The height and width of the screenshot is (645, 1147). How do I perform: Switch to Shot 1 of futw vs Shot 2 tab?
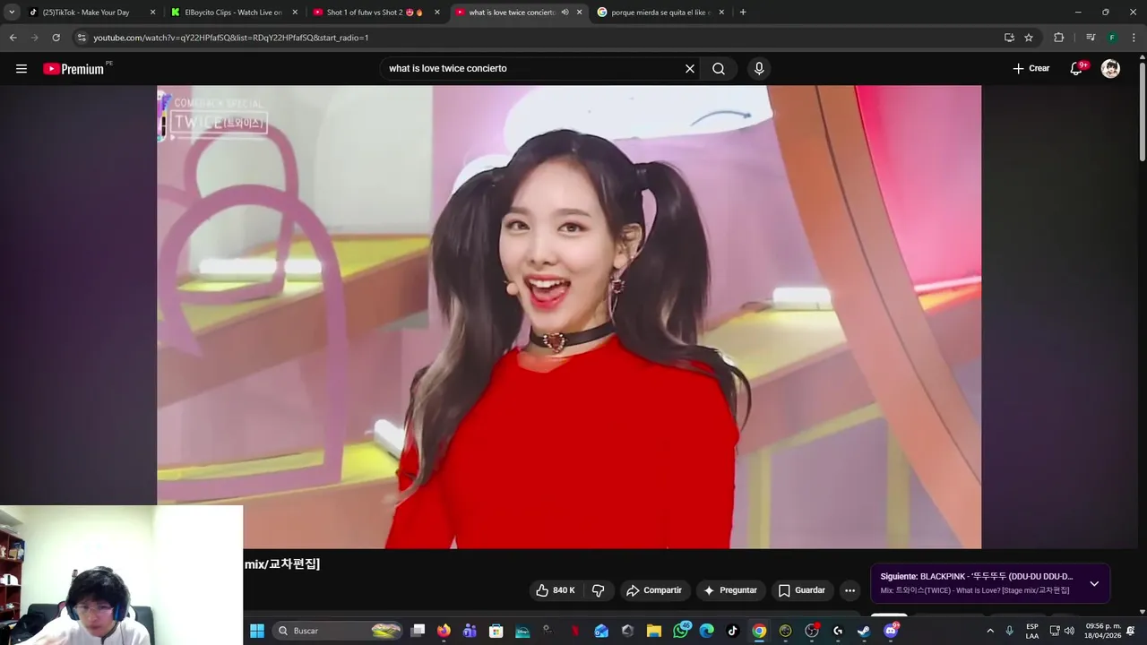[375, 13]
